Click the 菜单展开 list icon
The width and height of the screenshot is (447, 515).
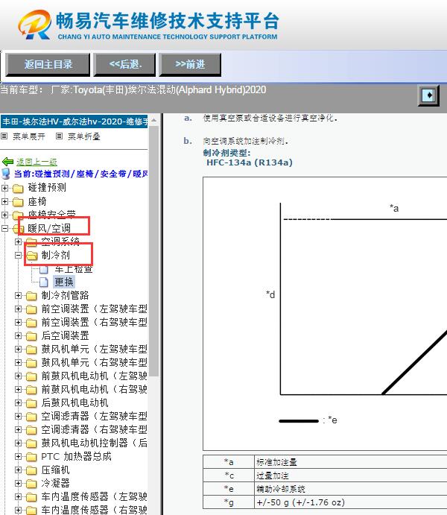pyautogui.click(x=4, y=136)
